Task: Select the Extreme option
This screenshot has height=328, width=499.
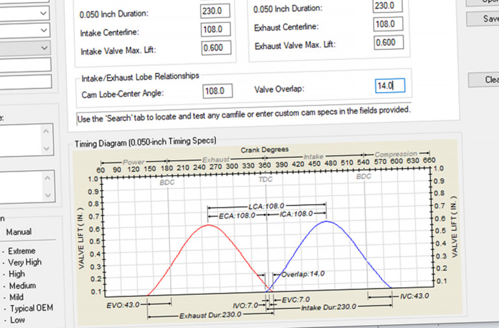Action: point(21,251)
